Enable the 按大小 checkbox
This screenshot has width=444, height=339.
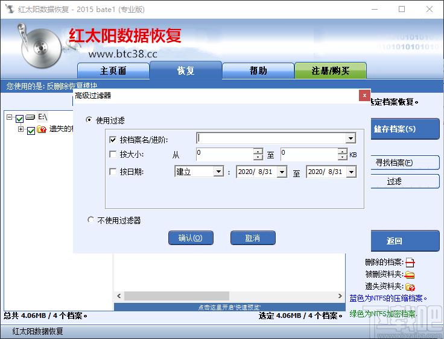pyautogui.click(x=113, y=154)
